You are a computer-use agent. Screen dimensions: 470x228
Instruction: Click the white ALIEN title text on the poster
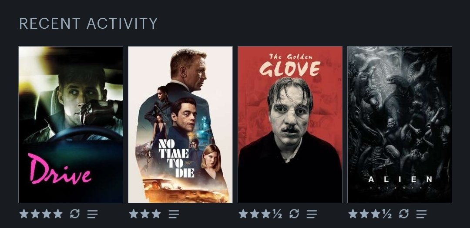coord(400,179)
